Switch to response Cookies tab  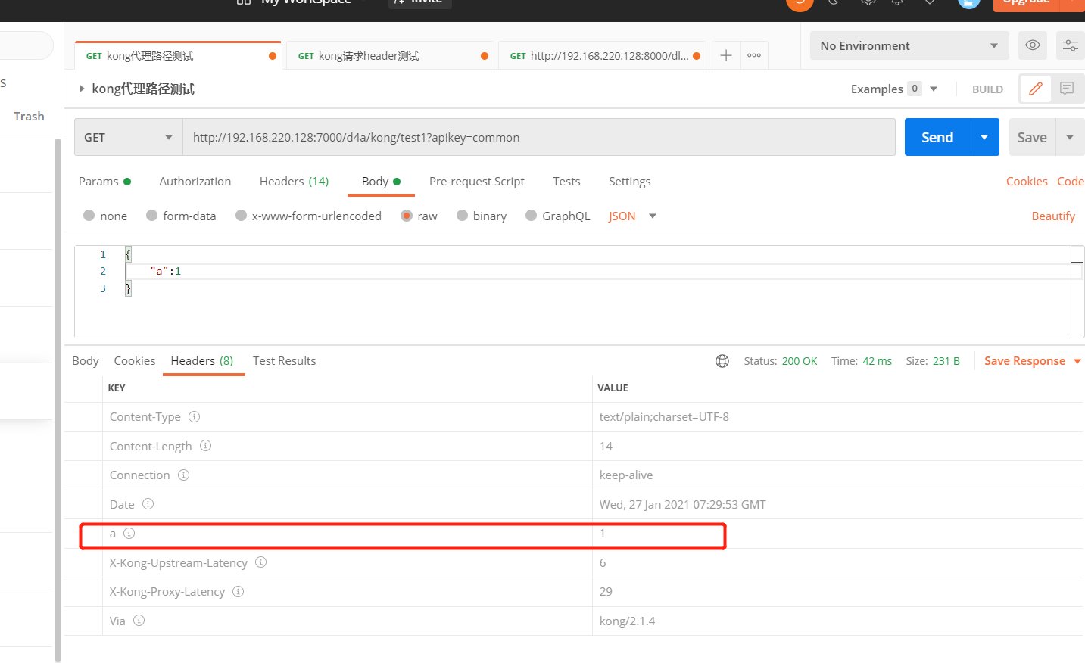pos(135,360)
